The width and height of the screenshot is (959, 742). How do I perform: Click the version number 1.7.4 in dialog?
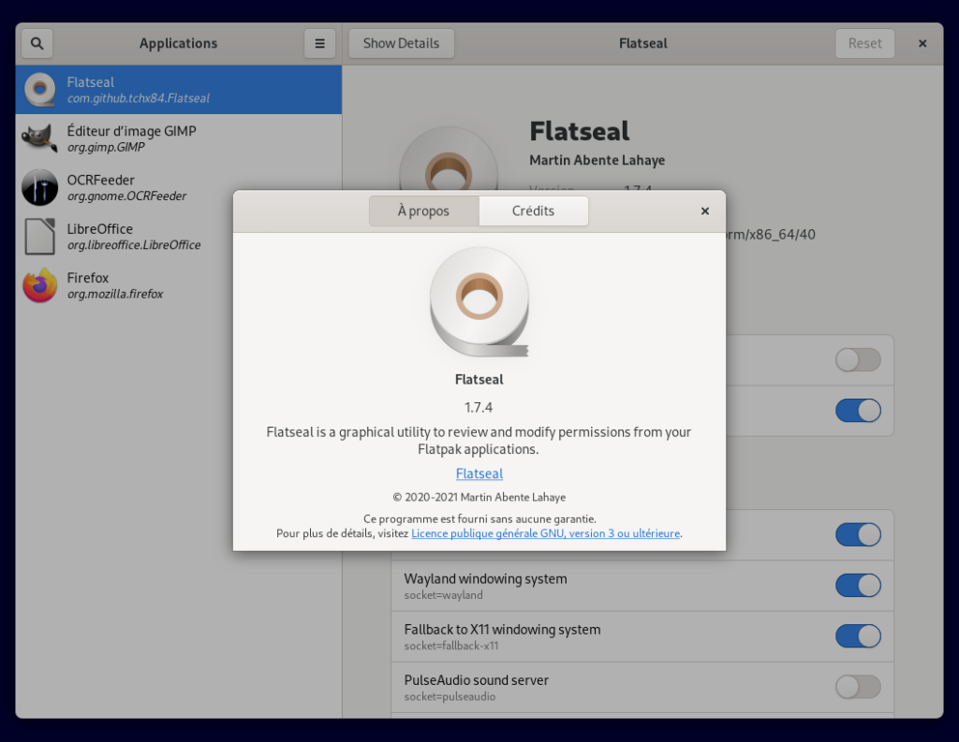(x=479, y=408)
